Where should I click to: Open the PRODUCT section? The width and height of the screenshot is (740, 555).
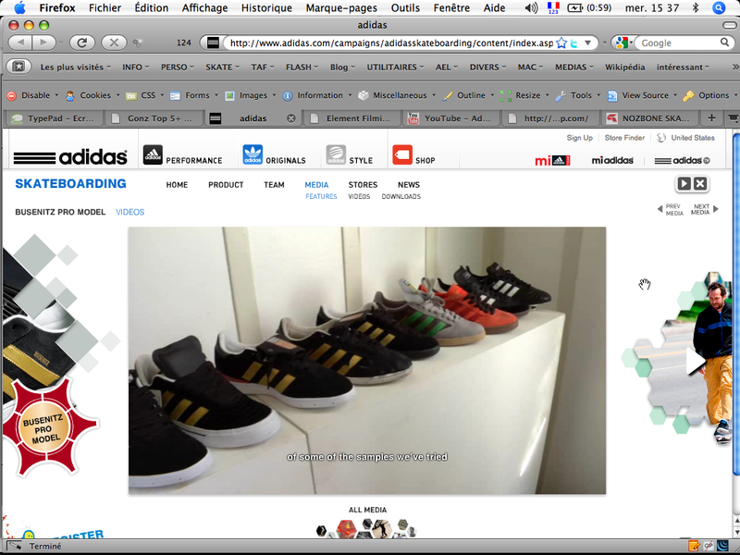[226, 185]
